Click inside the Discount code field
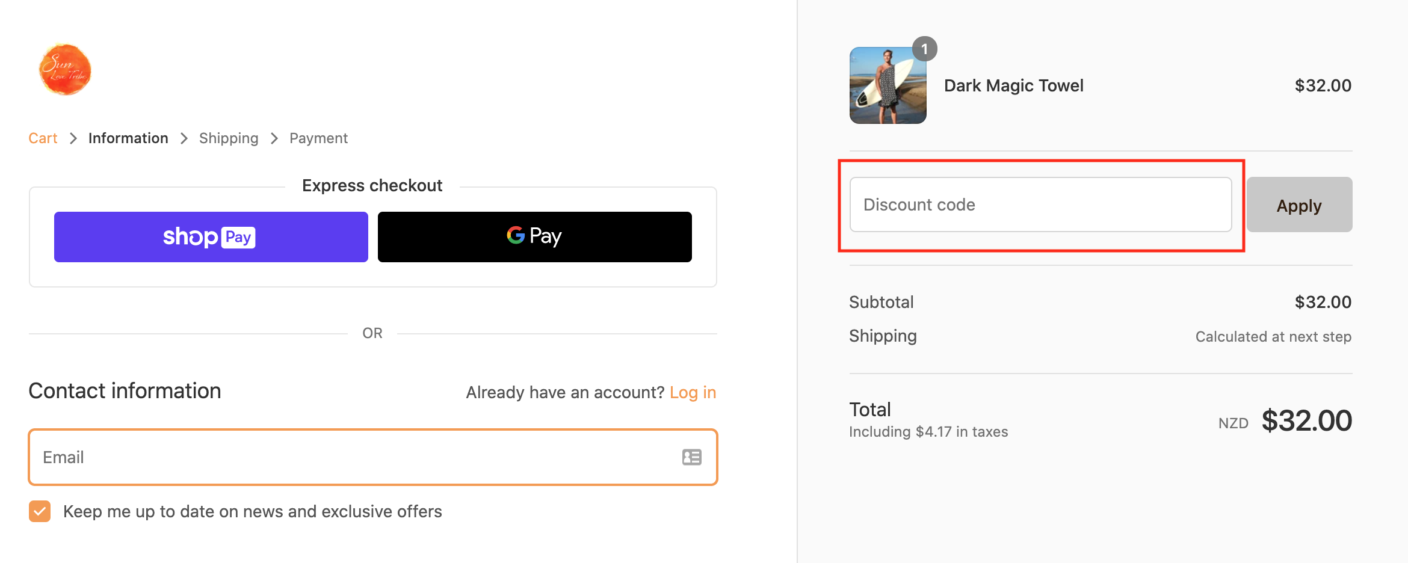Image resolution: width=1408 pixels, height=563 pixels. pyautogui.click(x=1040, y=205)
